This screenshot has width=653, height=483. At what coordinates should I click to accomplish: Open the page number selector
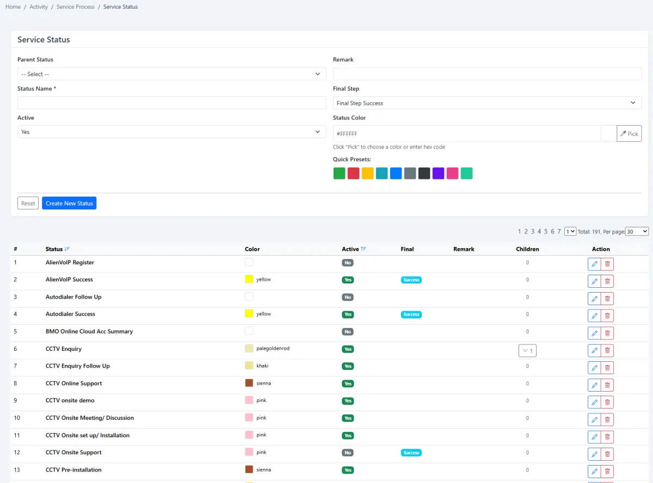(x=570, y=231)
